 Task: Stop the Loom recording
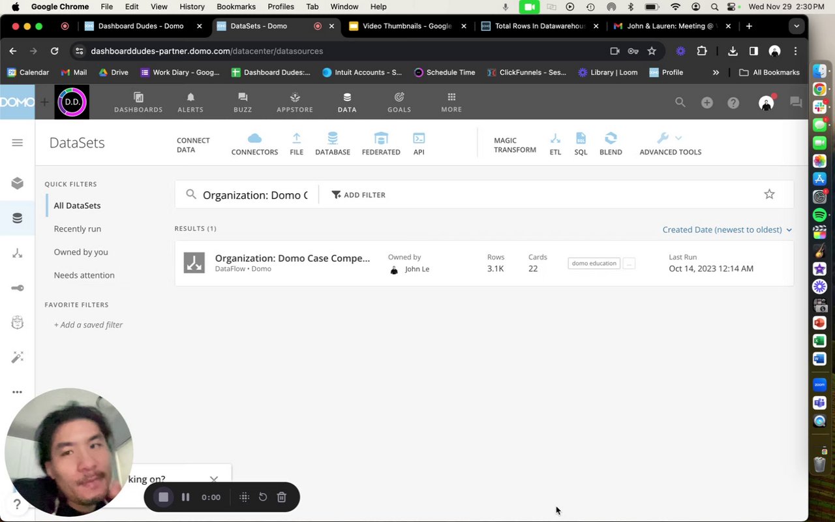click(x=164, y=497)
